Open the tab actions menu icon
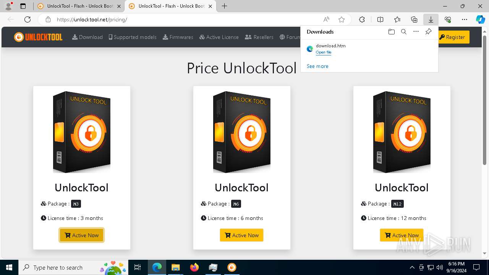Viewport: 489px width, 275px height. (x=23, y=6)
